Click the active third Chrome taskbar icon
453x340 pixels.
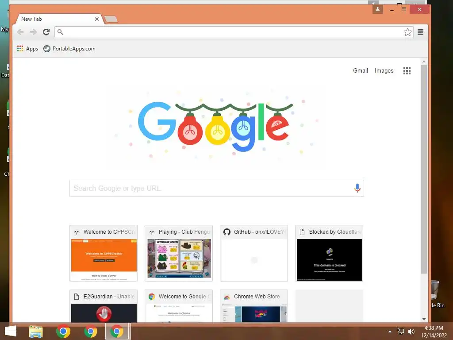117,331
